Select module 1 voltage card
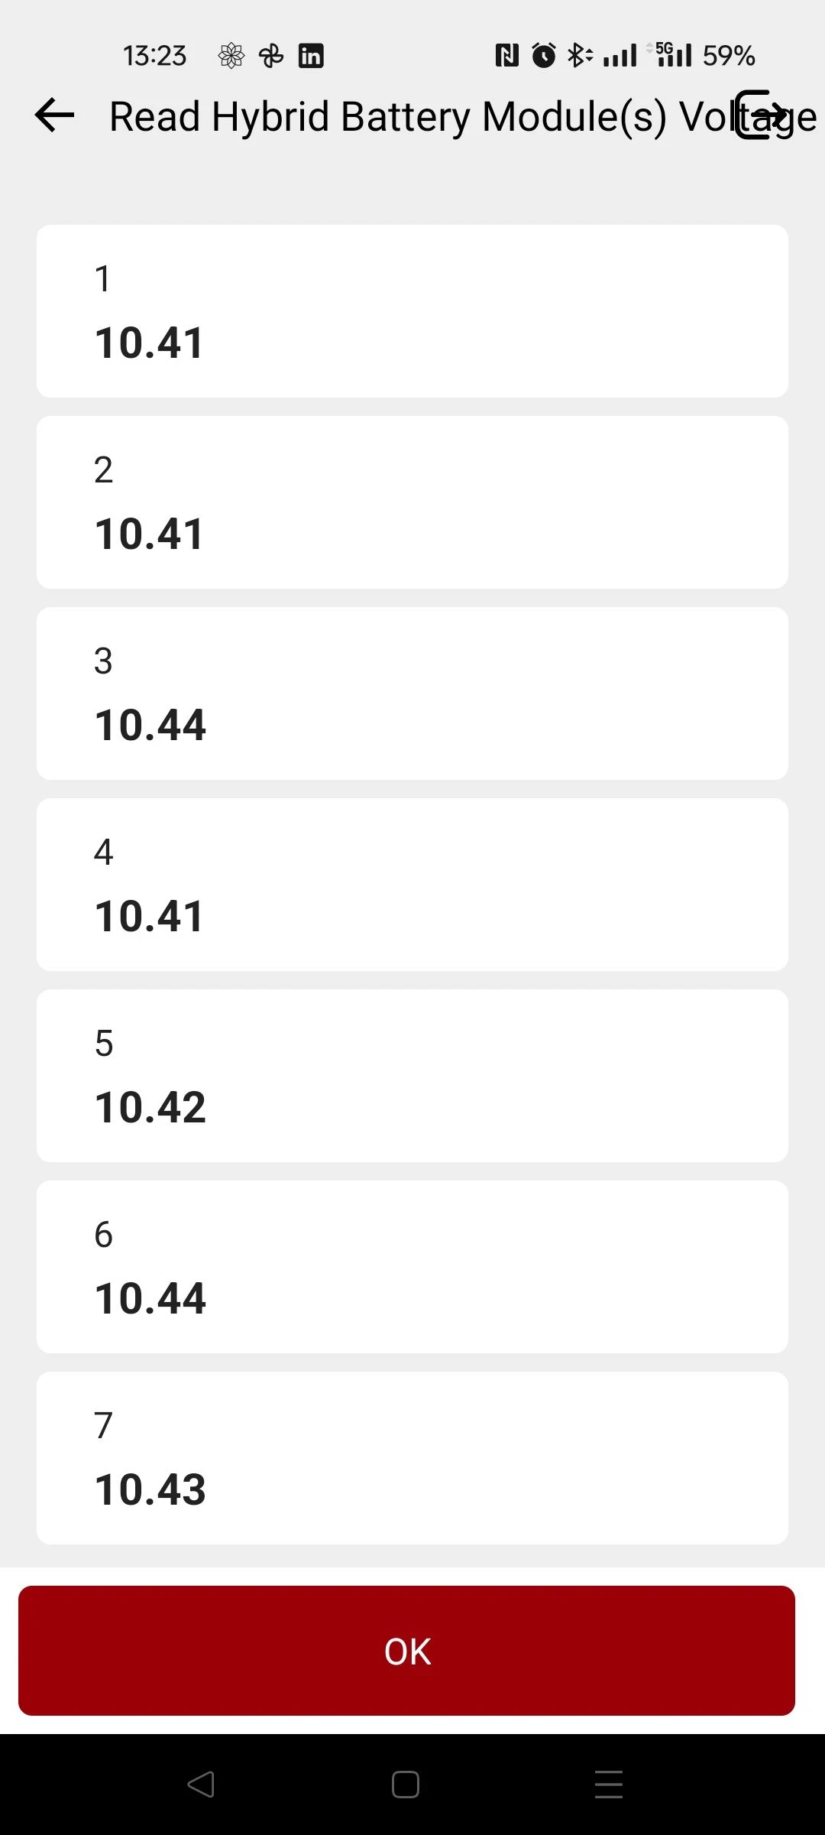Screen dimensions: 825x1835 pyautogui.click(x=412, y=311)
